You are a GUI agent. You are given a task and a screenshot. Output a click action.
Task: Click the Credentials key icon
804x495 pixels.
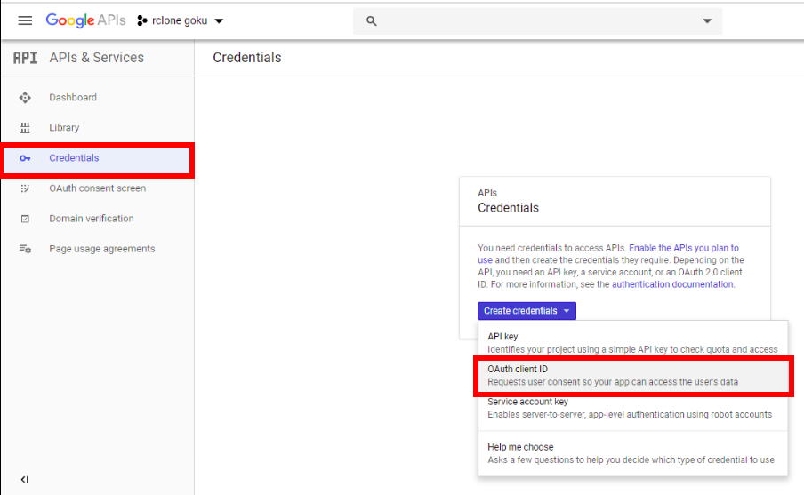click(25, 158)
